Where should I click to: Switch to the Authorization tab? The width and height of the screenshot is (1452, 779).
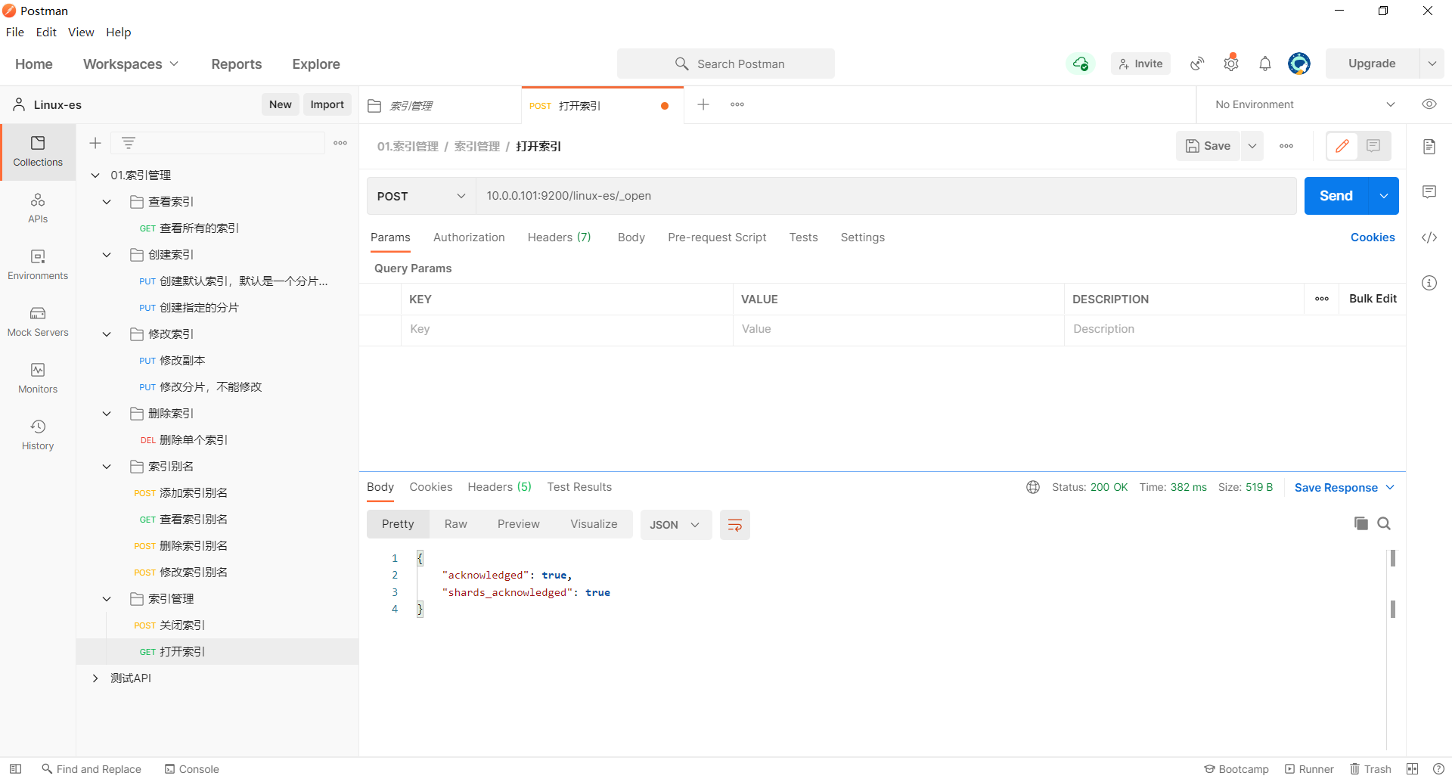pos(469,237)
